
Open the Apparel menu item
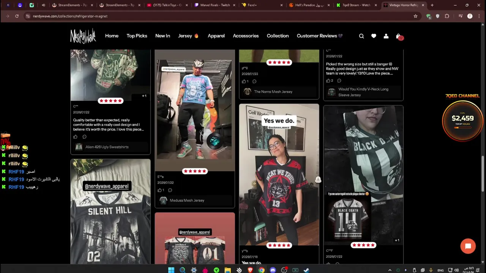[216, 36]
